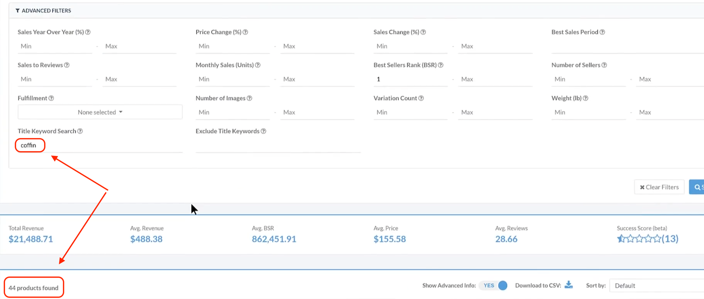The width and height of the screenshot is (704, 299).
Task: Open the Sort by Default dropdown
Action: [x=656, y=286]
